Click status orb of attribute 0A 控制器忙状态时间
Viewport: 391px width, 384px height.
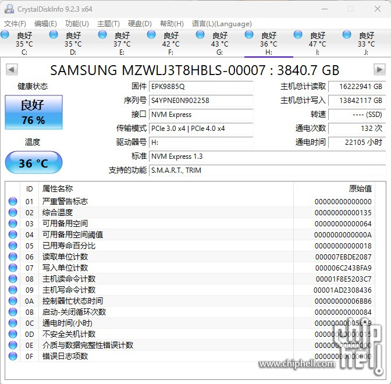coord(13,301)
